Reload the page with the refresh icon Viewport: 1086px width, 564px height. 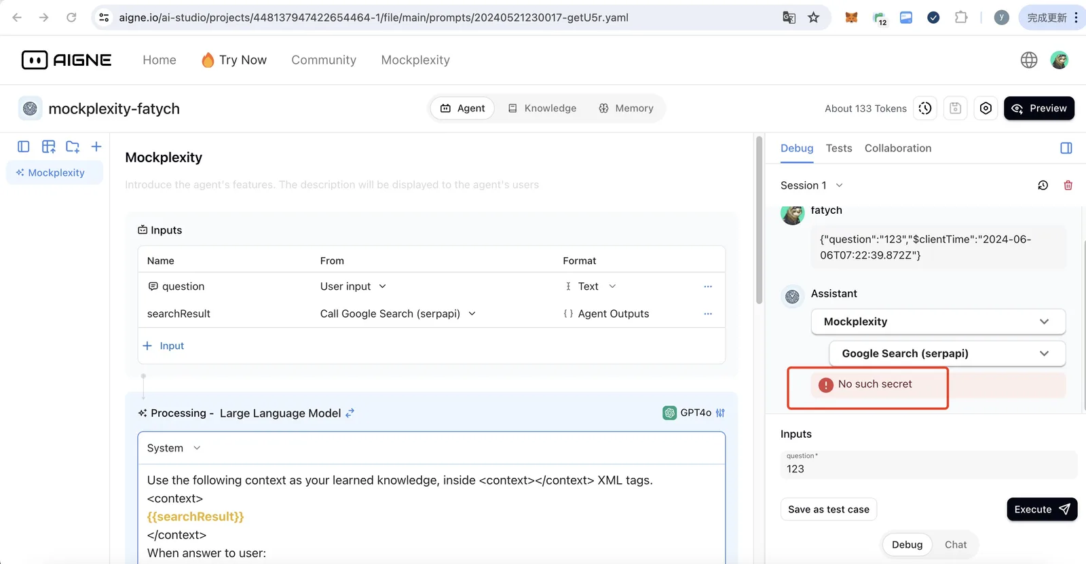71,18
